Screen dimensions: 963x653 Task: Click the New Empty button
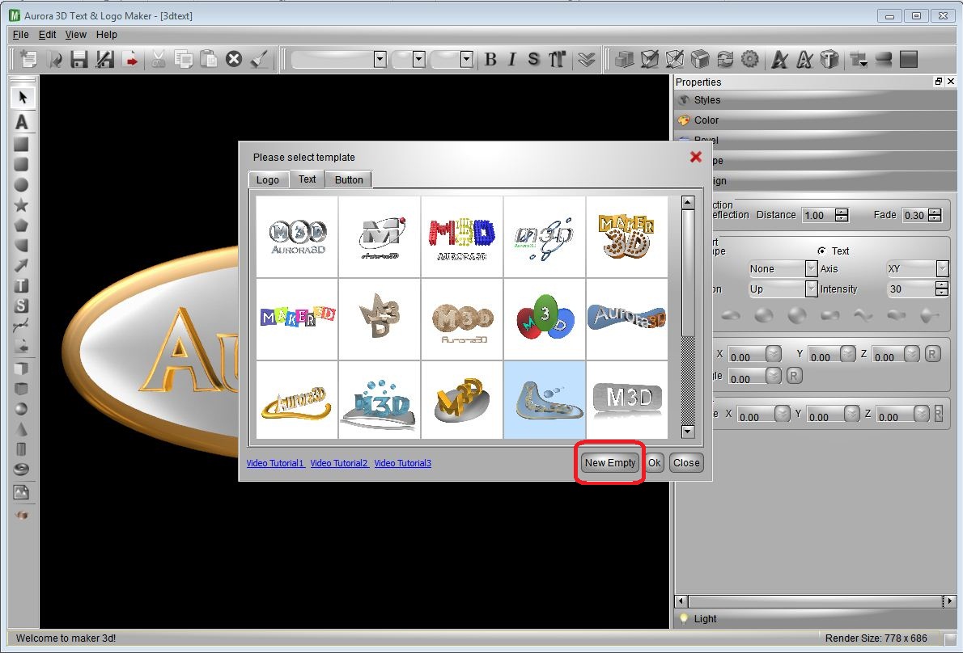point(609,463)
